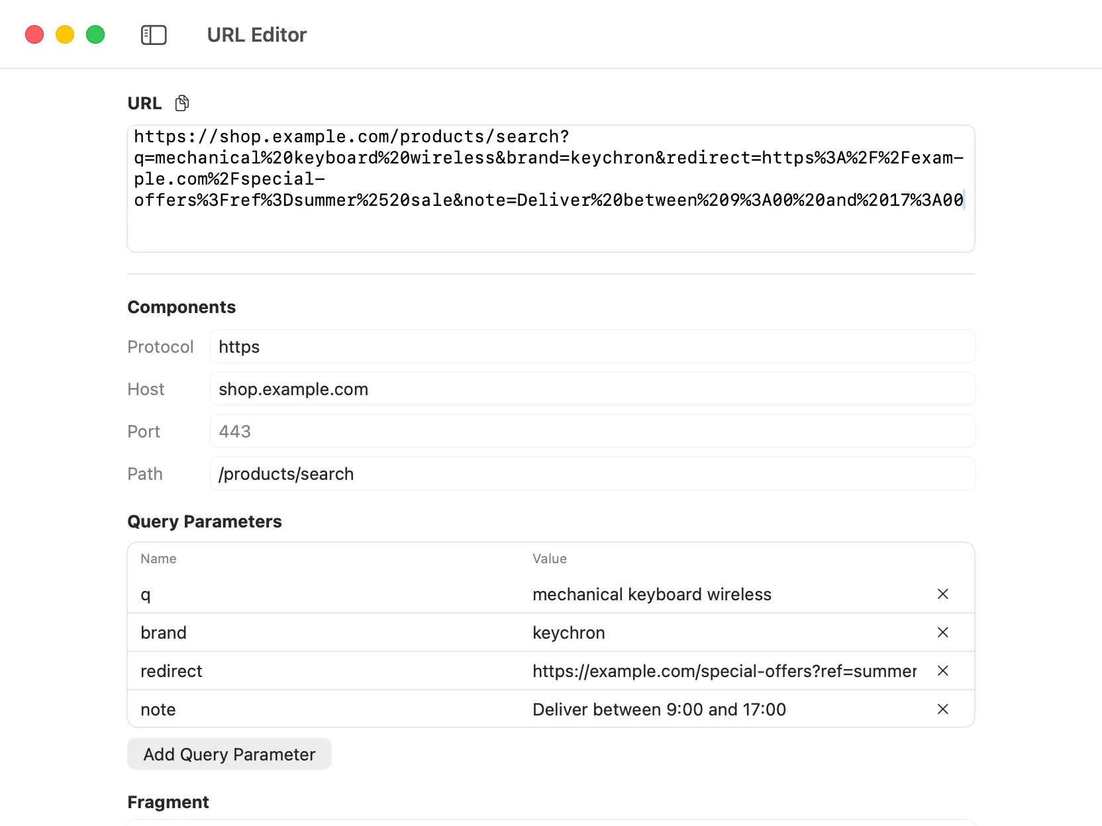Click the Name column header
The width and height of the screenshot is (1102, 826).
click(158, 559)
